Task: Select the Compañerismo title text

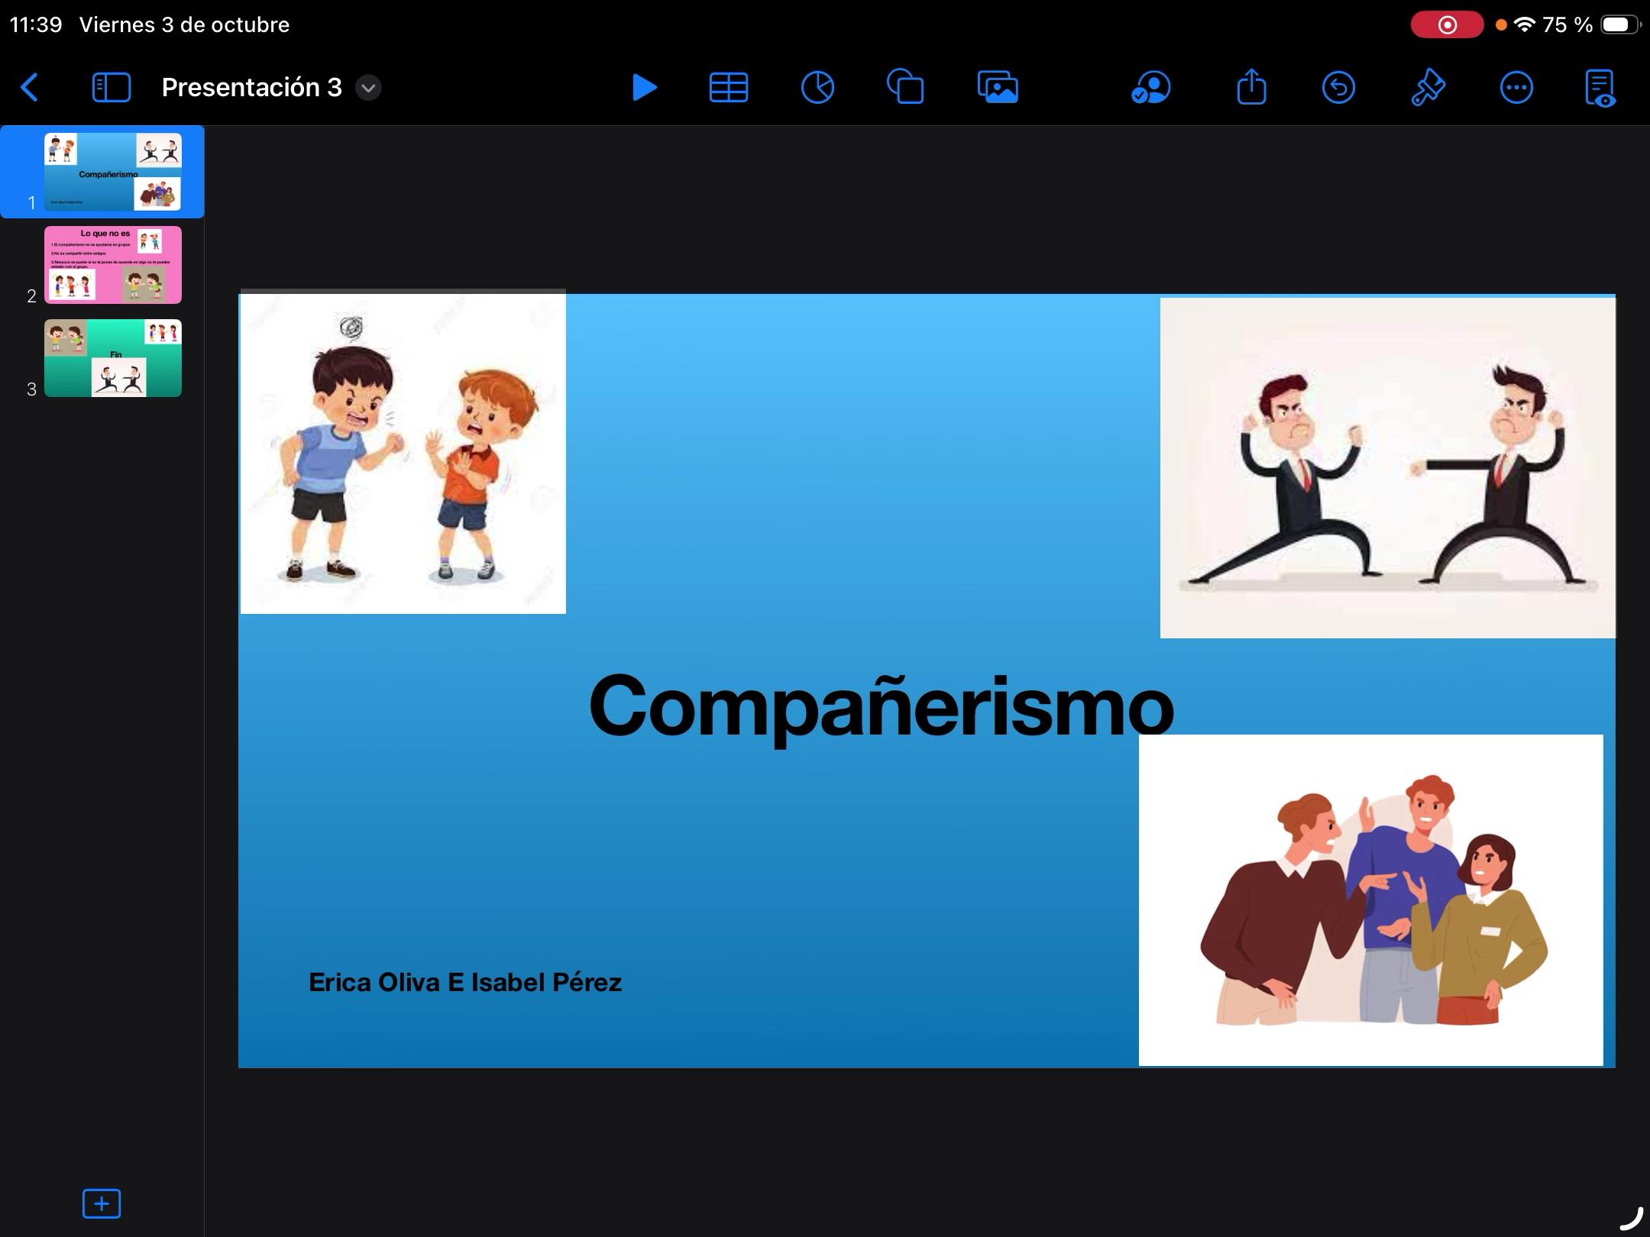Action: (880, 706)
